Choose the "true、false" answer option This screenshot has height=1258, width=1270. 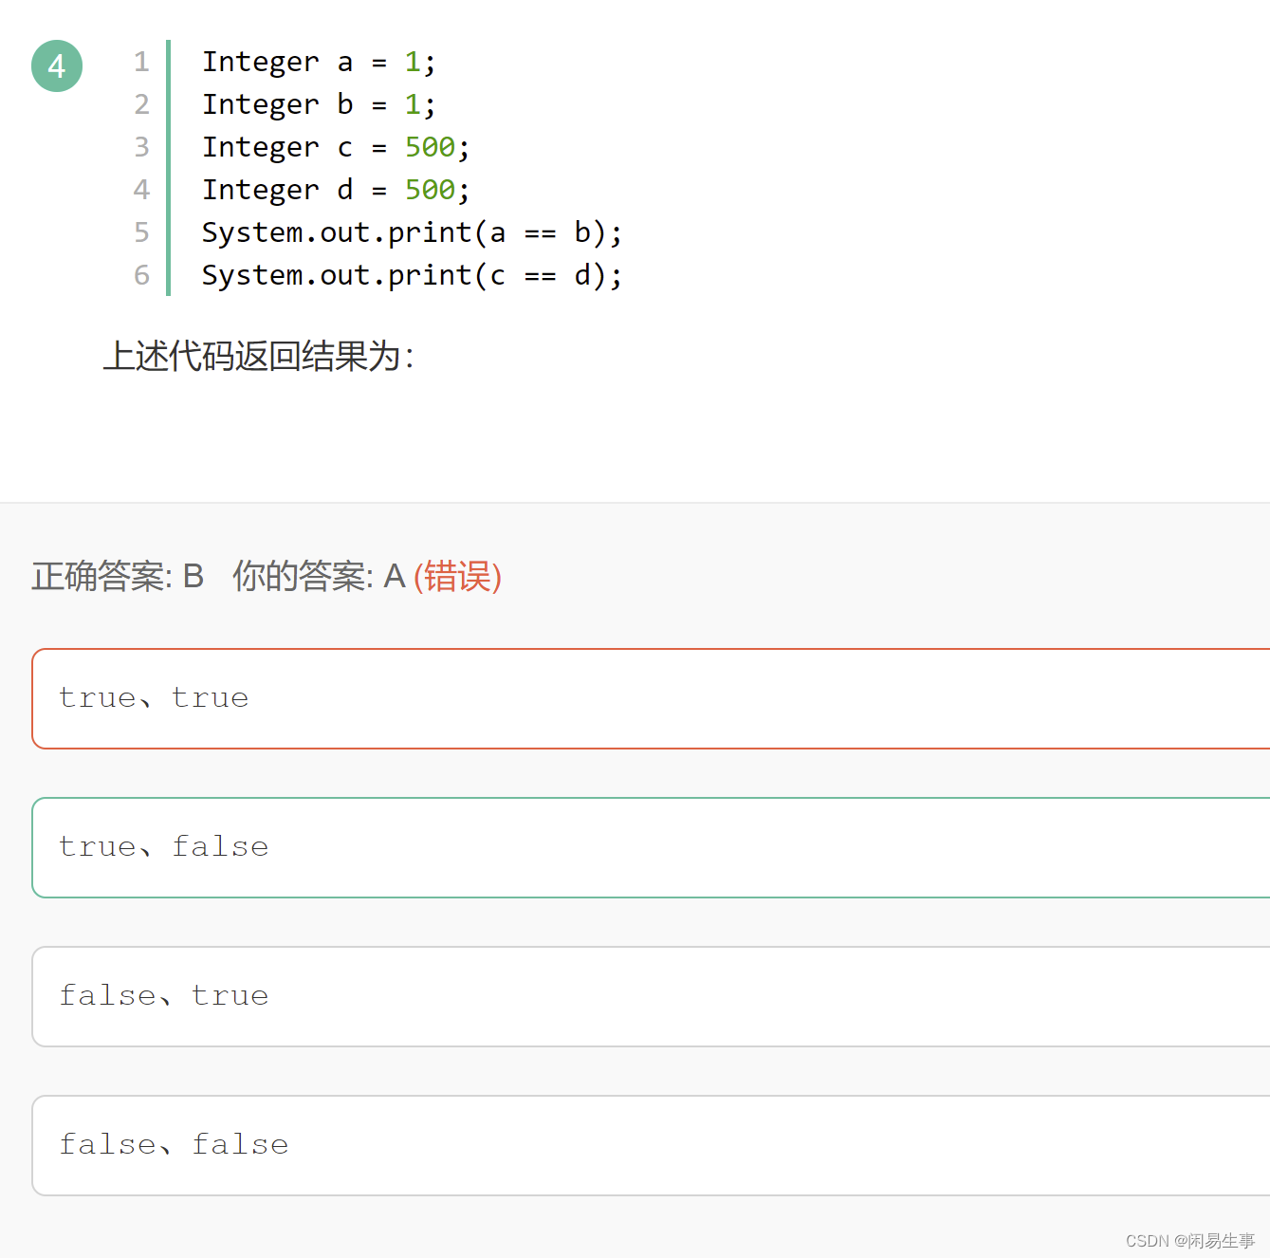(x=650, y=847)
